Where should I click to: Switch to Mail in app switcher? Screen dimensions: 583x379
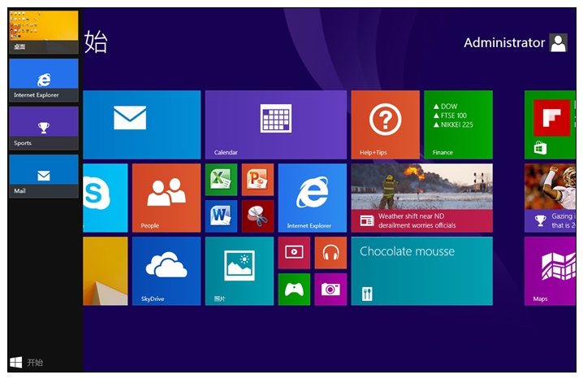44,176
